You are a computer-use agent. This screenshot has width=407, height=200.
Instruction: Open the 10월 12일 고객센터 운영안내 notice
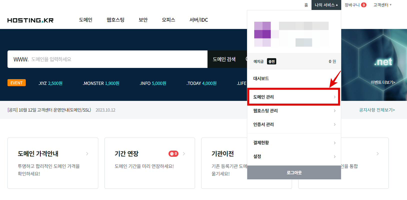pos(49,110)
